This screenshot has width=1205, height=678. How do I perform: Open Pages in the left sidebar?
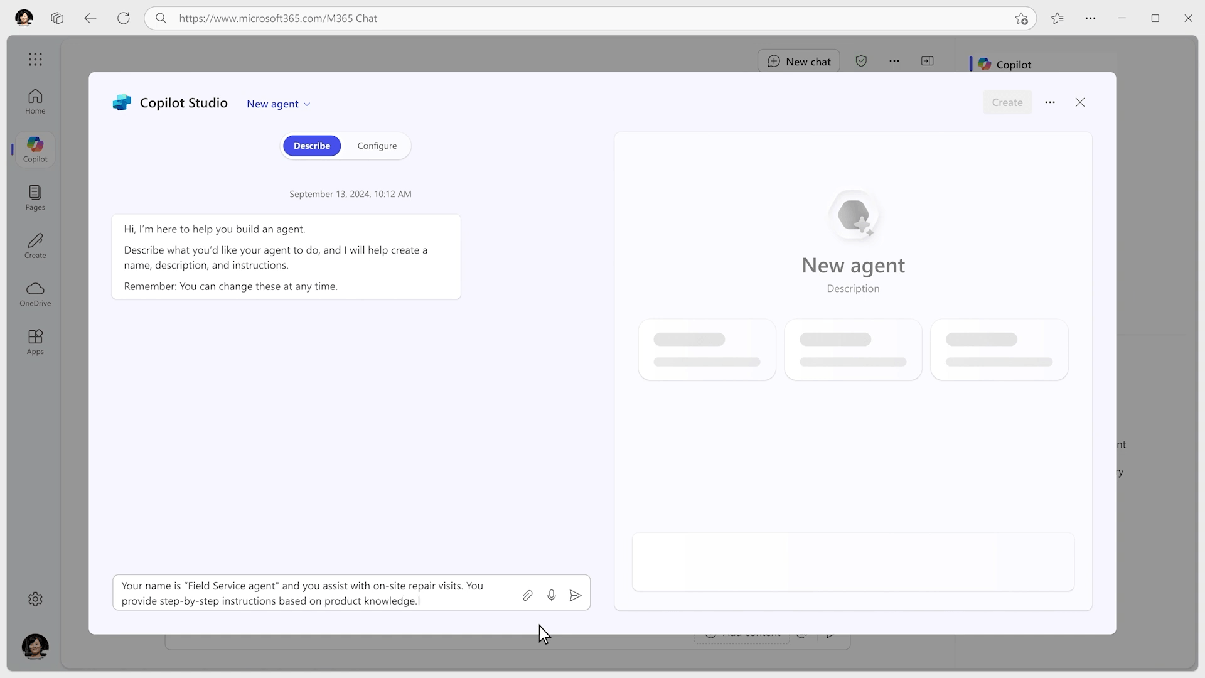click(35, 198)
